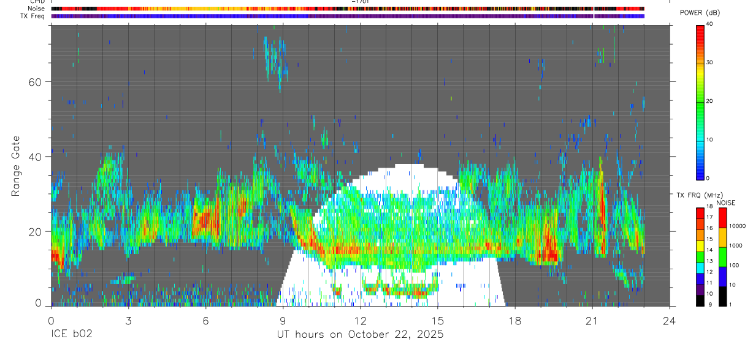The image size is (753, 347).
Task: Click the "Noise" strip label at top
Action: pyautogui.click(x=36, y=9)
